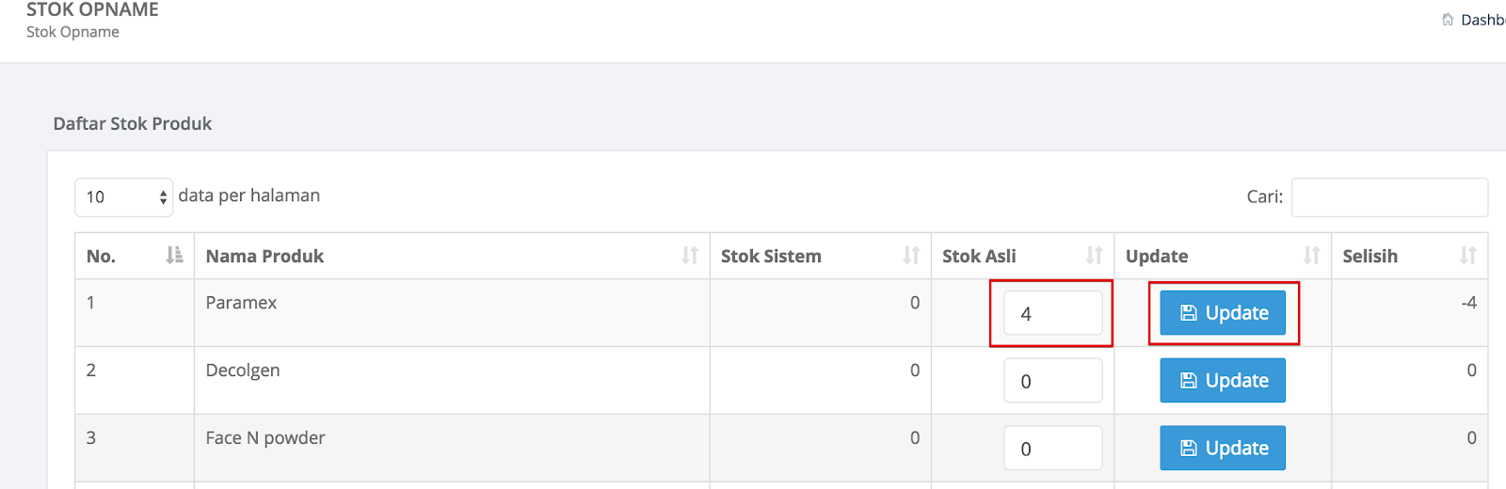Focus the Cari search field

(1389, 197)
